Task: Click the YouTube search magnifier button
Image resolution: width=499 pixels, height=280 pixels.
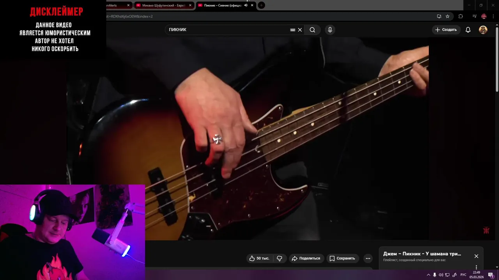Action: (312, 30)
